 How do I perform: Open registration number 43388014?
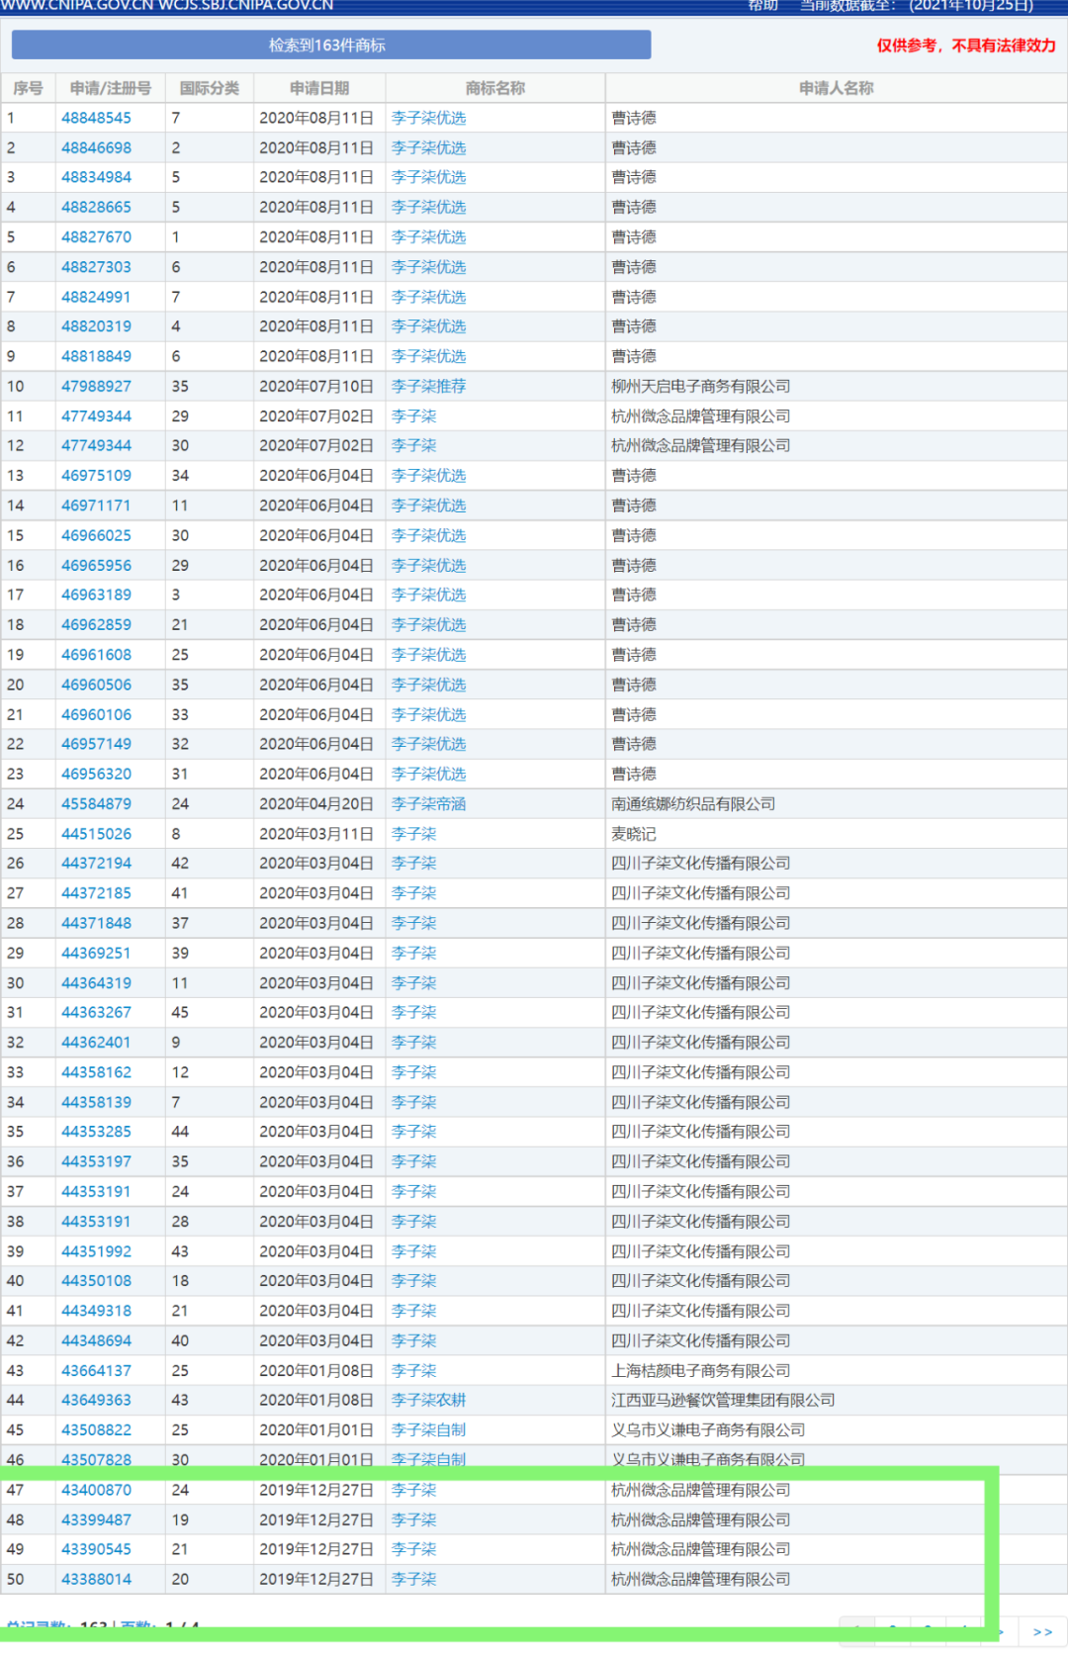[96, 1580]
